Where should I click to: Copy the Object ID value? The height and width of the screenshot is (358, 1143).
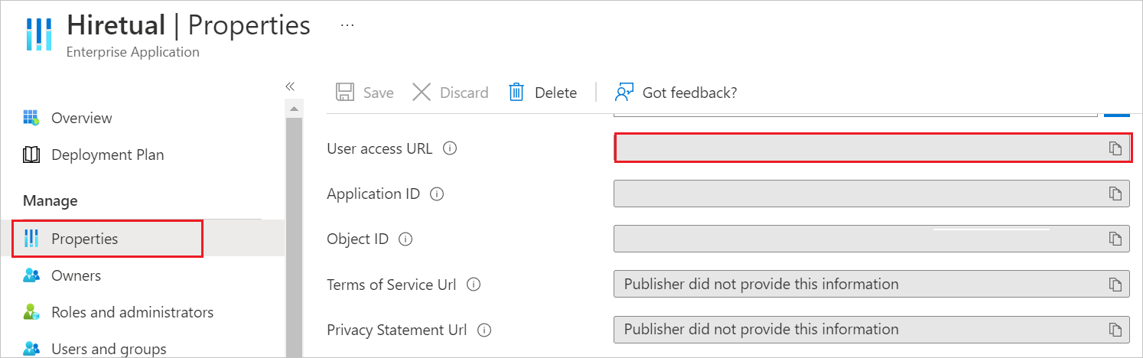1115,239
